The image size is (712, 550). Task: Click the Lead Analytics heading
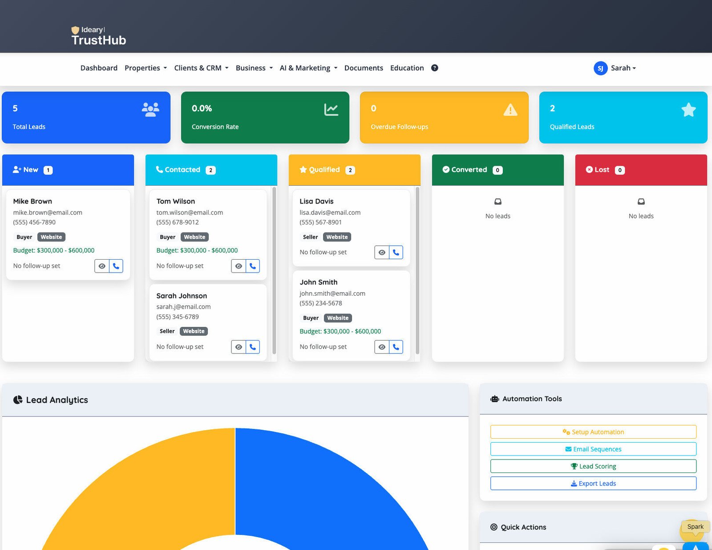tap(57, 400)
